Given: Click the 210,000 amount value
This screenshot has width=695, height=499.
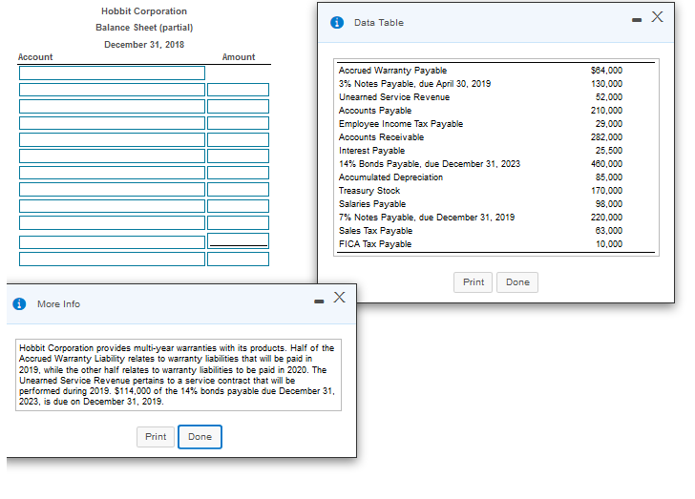Looking at the screenshot, I should tap(606, 111).
